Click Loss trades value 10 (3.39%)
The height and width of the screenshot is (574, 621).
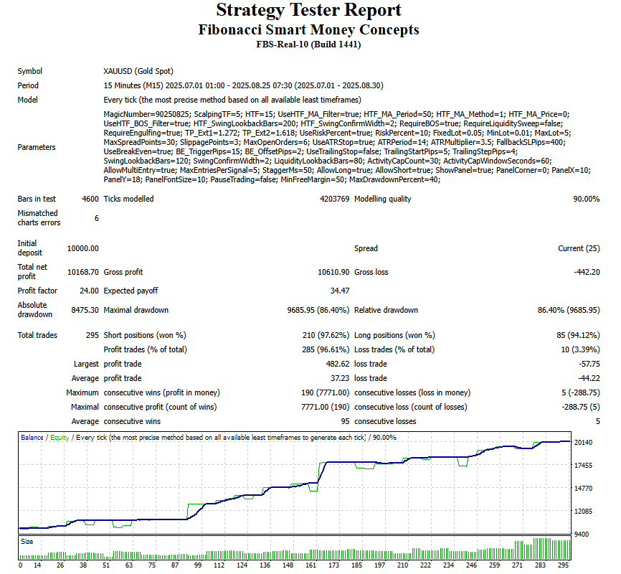pos(579,349)
